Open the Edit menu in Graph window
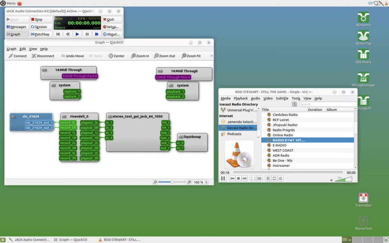Image resolution: width=389 pixels, height=243 pixels. pyautogui.click(x=22, y=49)
